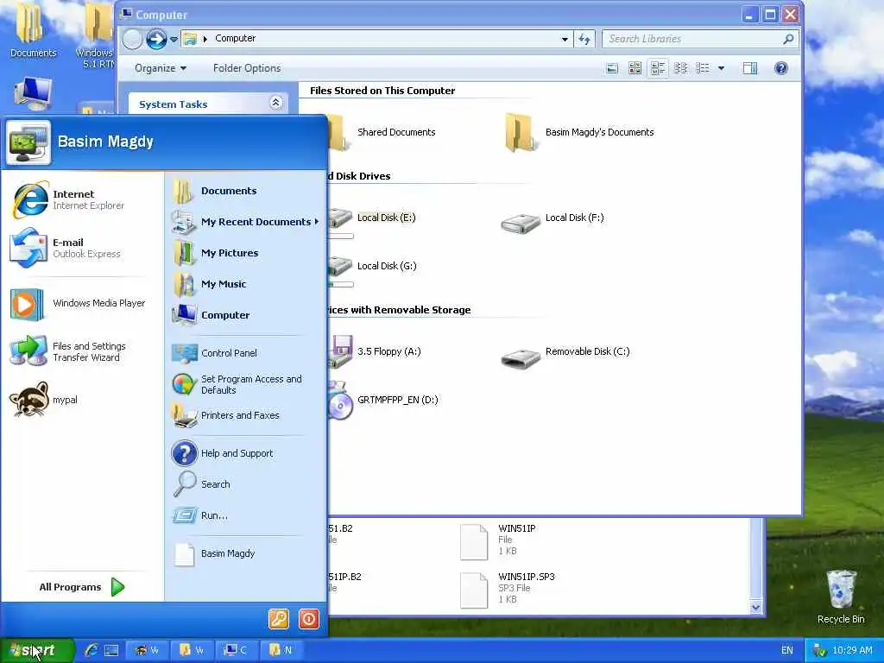884x663 pixels.
Task: Switch to taskbar button labeled N
Action: coord(281,650)
